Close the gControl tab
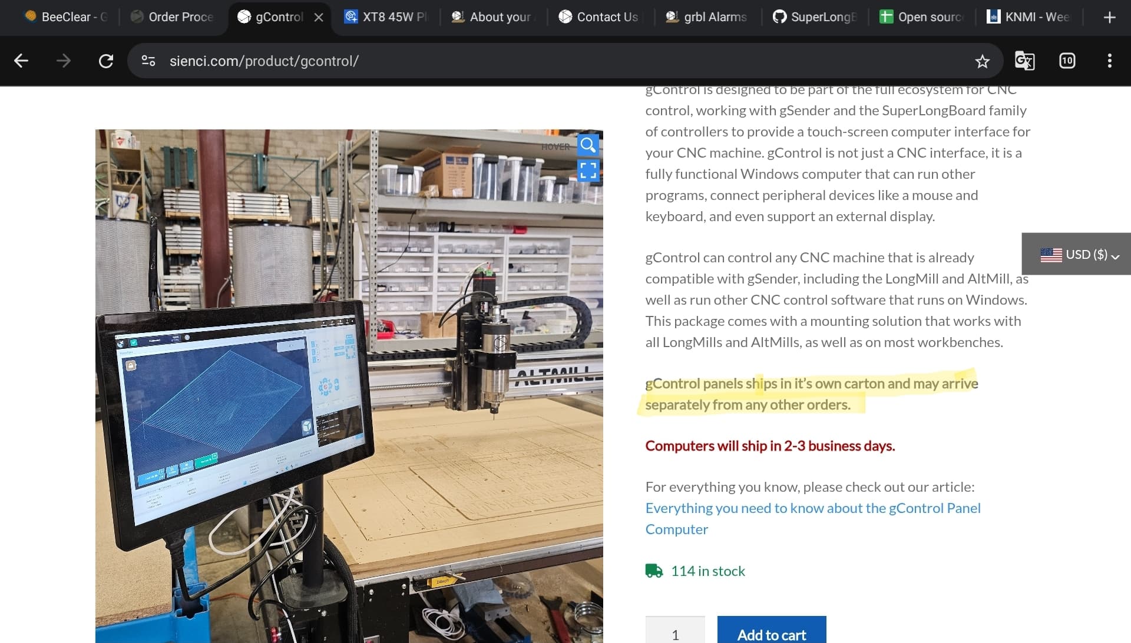 coord(319,17)
